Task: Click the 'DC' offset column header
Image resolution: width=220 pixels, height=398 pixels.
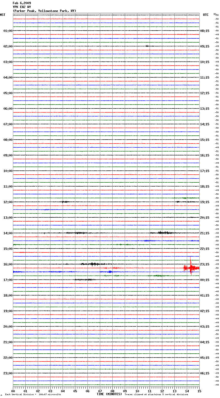Action: click(x=215, y=14)
